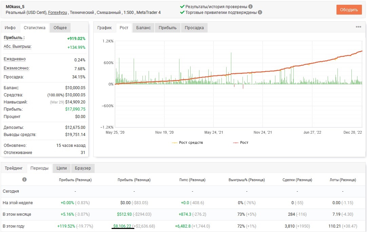Click +6,482.8 pips in yearly row
The image size is (367, 232).
[183, 226]
